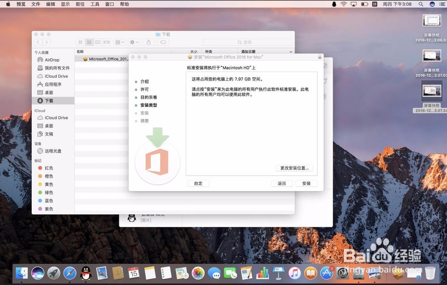Open Trash in the Dock

(430, 273)
